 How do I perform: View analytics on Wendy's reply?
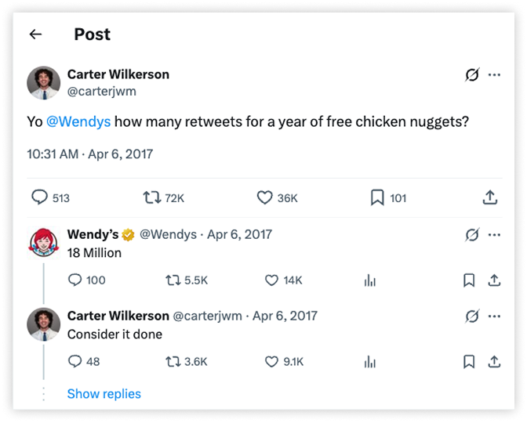point(370,280)
